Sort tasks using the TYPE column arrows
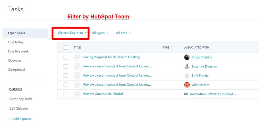The height and width of the screenshot is (125, 259). [172, 47]
